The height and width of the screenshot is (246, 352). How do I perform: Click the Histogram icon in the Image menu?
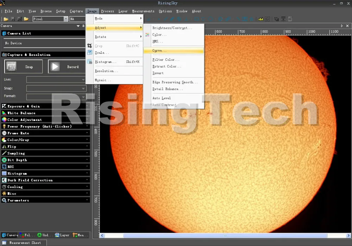pos(90,62)
